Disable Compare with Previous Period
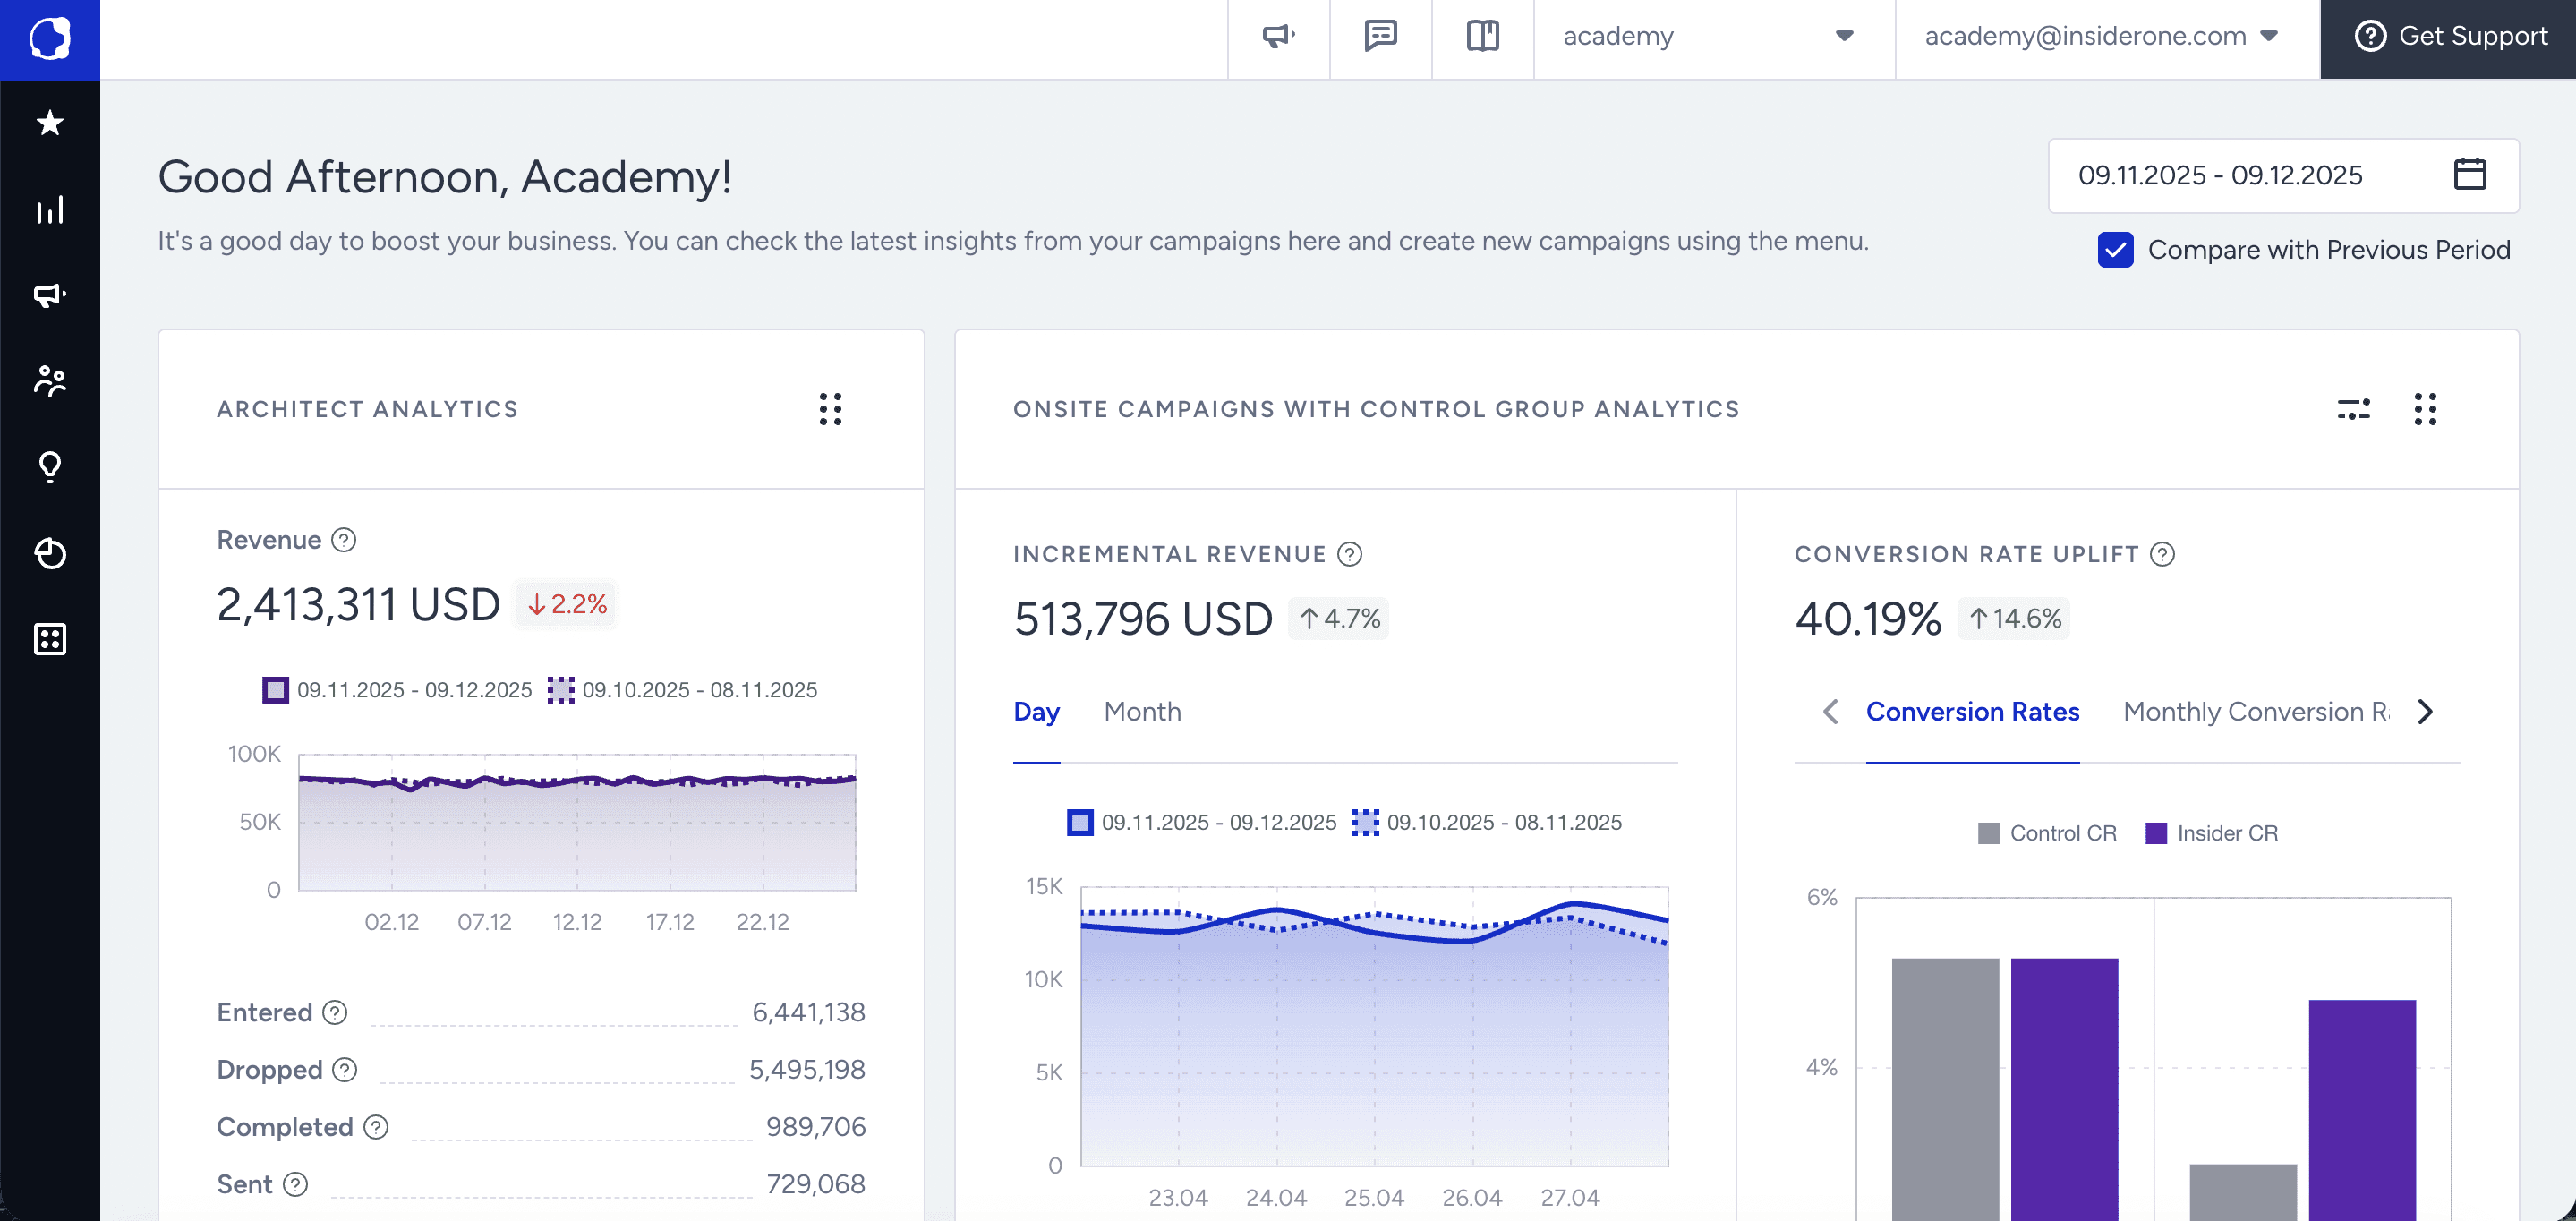This screenshot has height=1221, width=2576. click(x=2114, y=251)
